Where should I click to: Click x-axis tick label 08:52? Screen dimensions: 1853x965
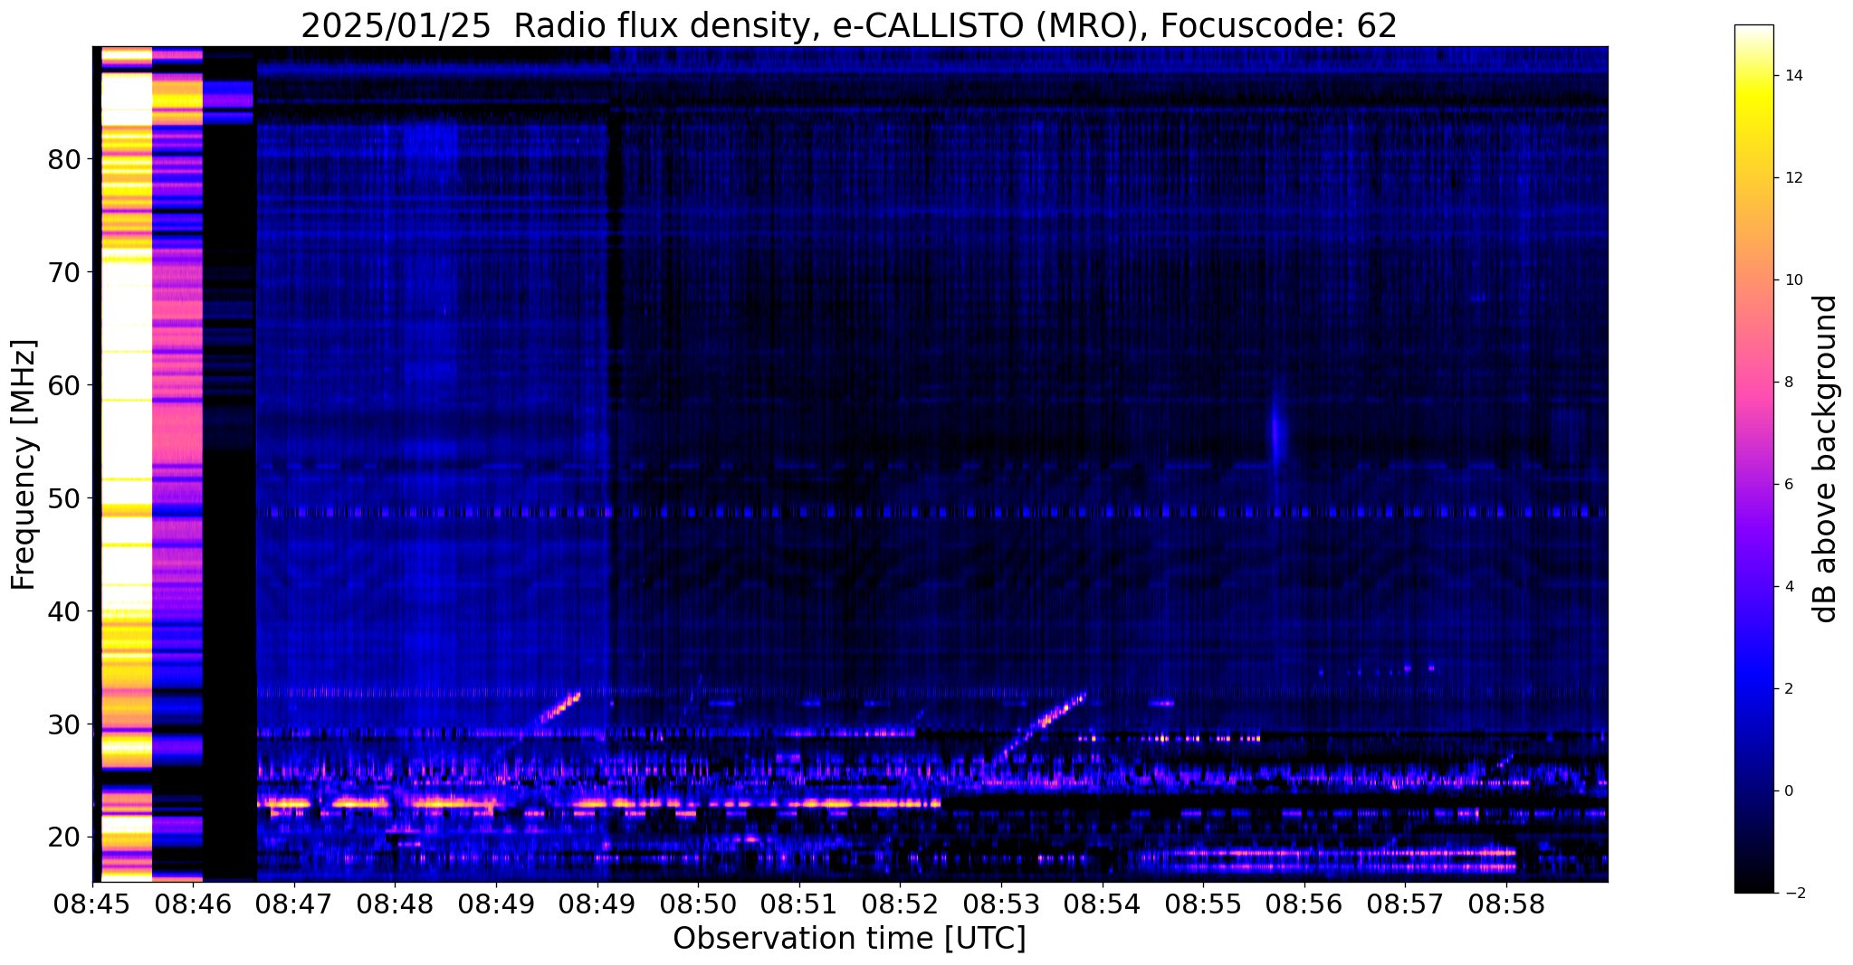coord(900,905)
